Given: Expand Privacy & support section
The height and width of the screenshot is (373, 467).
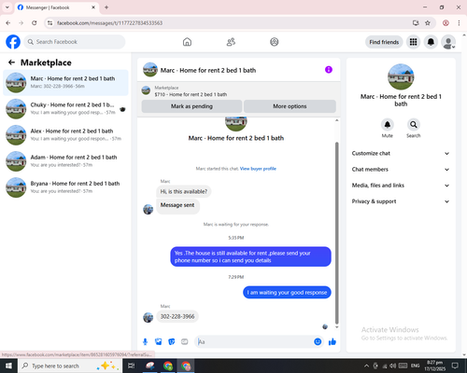Looking at the screenshot, I should tap(401, 201).
